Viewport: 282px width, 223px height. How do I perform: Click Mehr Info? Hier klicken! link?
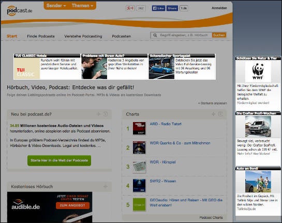point(254,154)
